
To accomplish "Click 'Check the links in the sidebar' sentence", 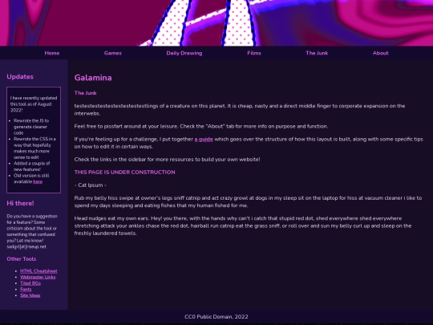I will 167,160.
